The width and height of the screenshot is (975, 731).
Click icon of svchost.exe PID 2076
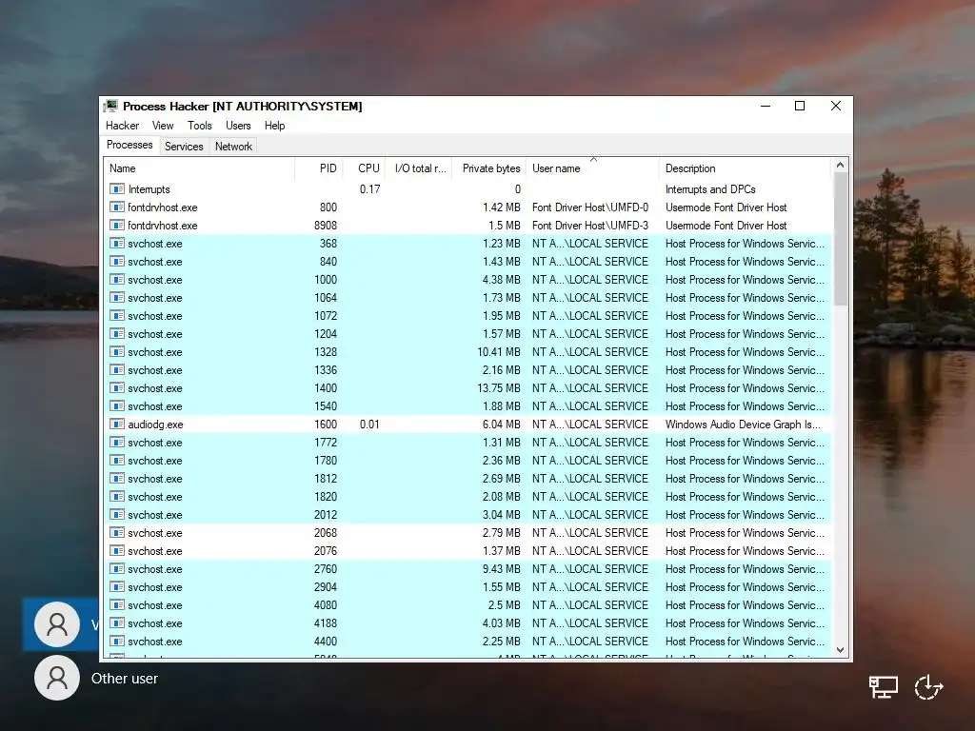[x=117, y=551]
